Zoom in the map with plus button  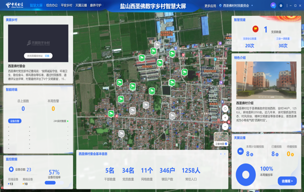pos(225,117)
